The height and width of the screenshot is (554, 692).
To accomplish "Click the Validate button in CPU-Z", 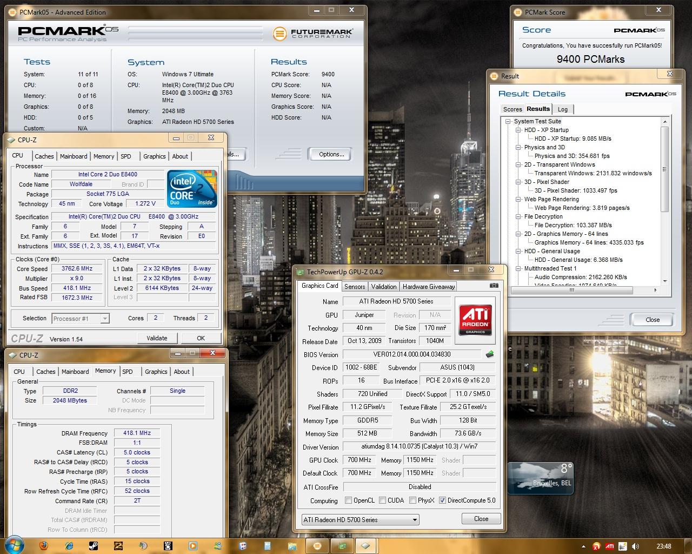I will [x=157, y=338].
